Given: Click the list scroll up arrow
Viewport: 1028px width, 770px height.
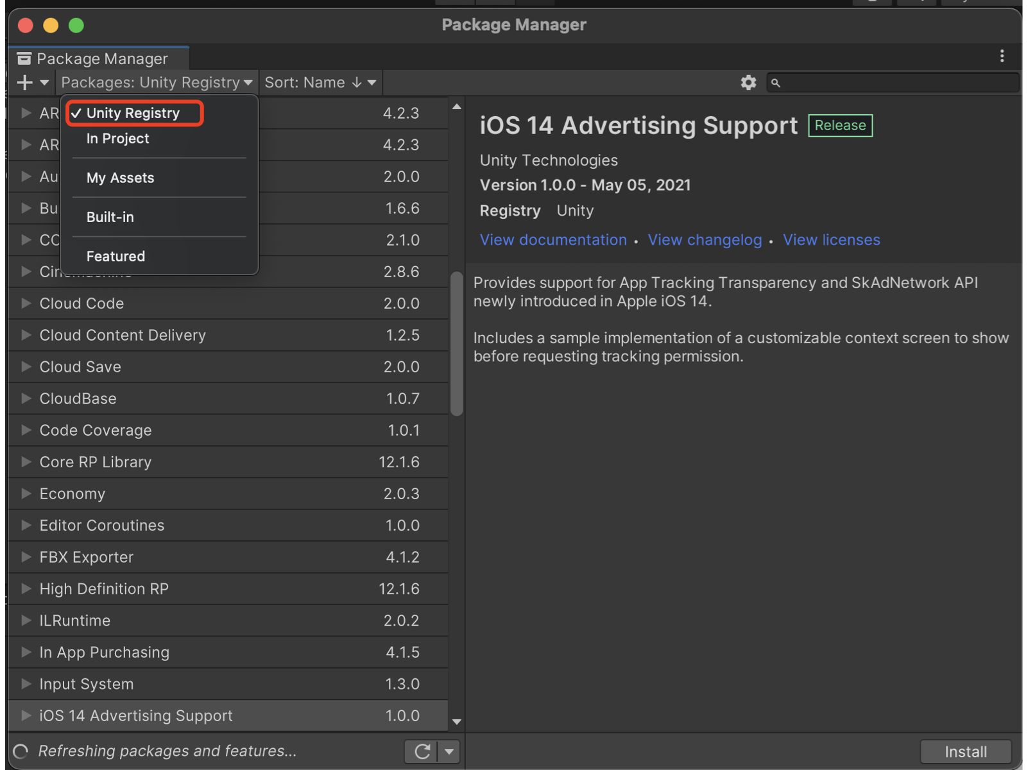Looking at the screenshot, I should [x=457, y=107].
